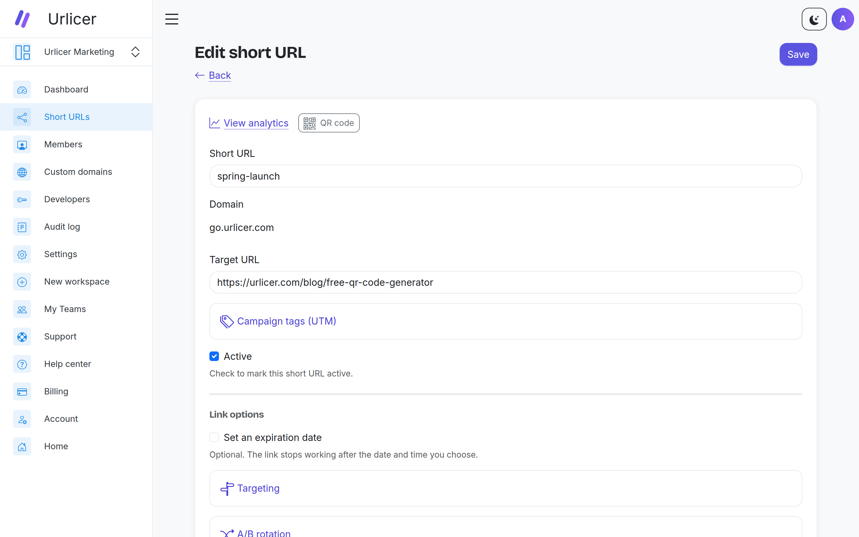Click the Members person icon

pos(22,145)
